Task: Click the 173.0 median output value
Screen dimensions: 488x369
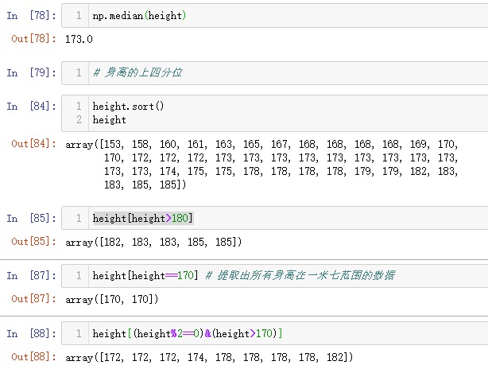Action: coord(79,38)
